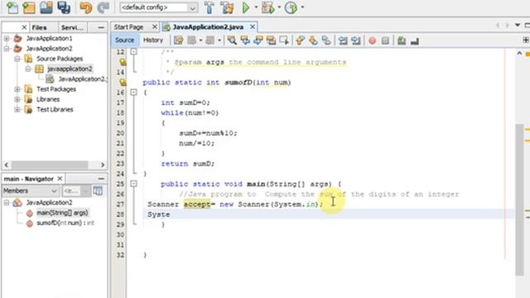
Task: Open the Start Page tab
Action: pos(128,27)
